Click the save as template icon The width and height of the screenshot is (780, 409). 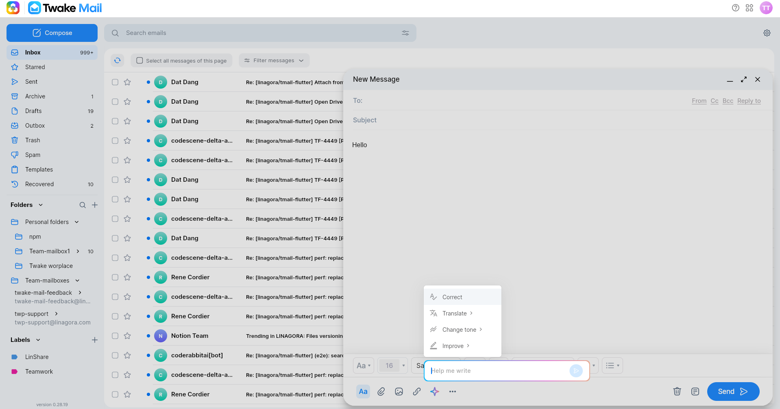pos(695,392)
